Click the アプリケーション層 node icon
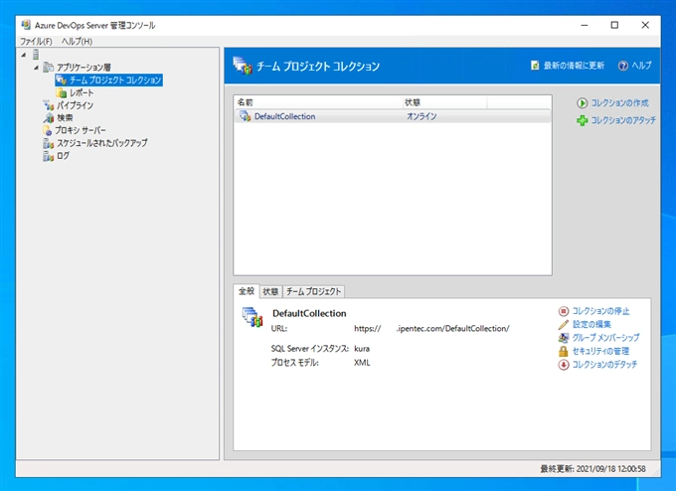Viewport: 676px width, 491px height. point(49,68)
